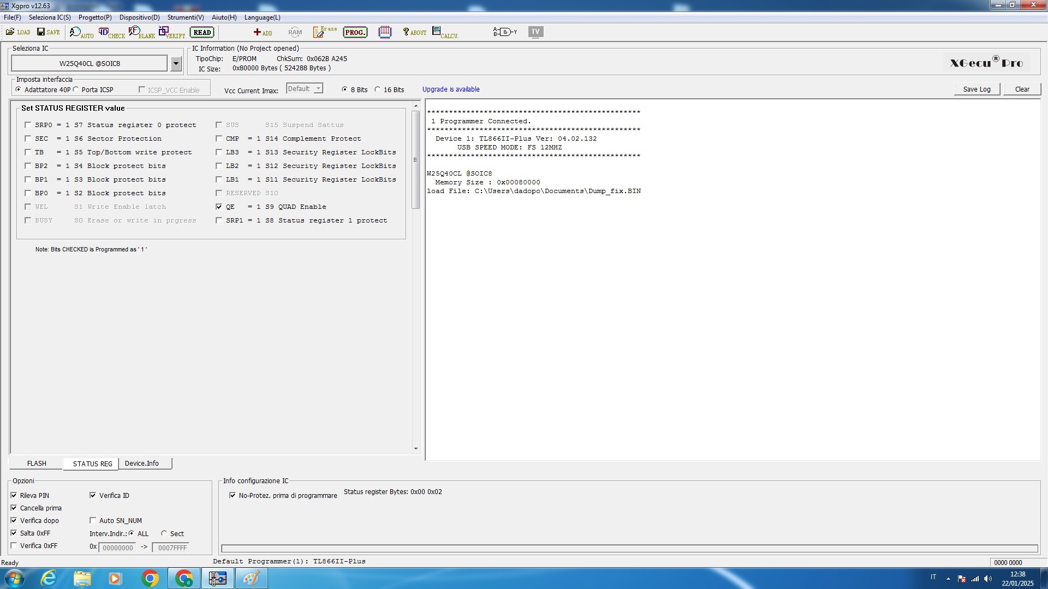
Task: Uncheck the QE QUAD Enable checkbox
Action: tap(219, 207)
